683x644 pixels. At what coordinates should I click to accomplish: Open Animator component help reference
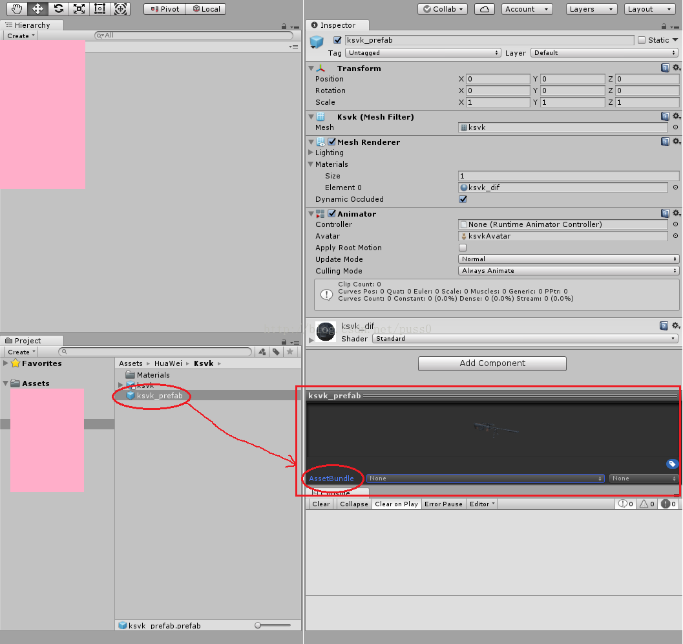665,213
